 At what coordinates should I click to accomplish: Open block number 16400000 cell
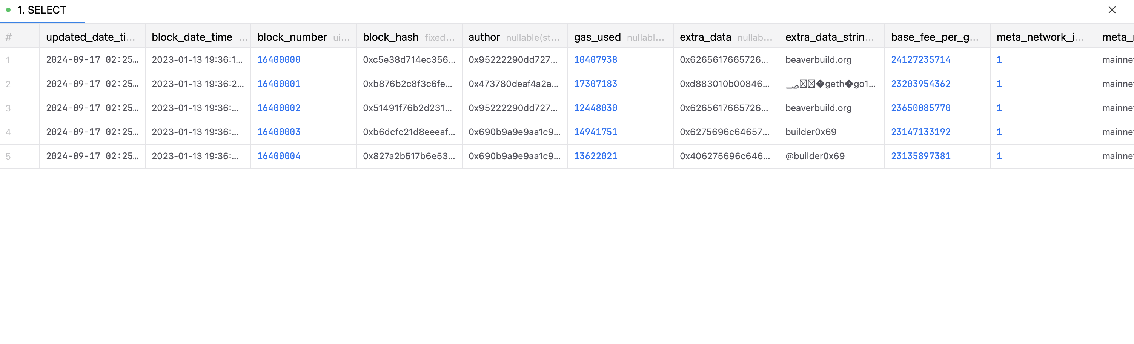pyautogui.click(x=279, y=60)
